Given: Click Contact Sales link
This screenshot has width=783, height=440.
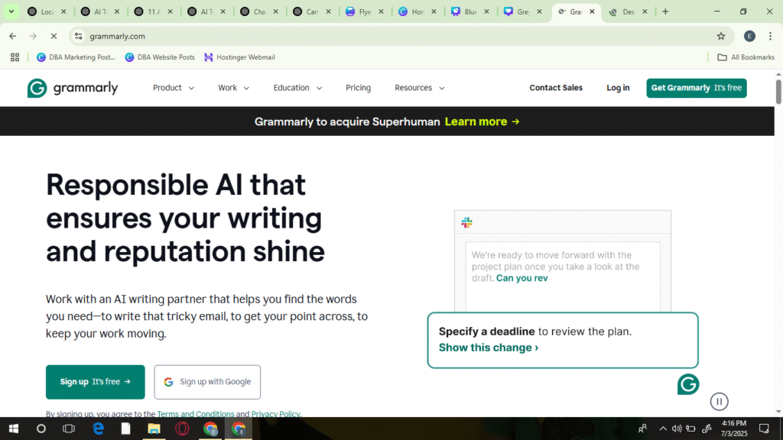Looking at the screenshot, I should (x=556, y=88).
